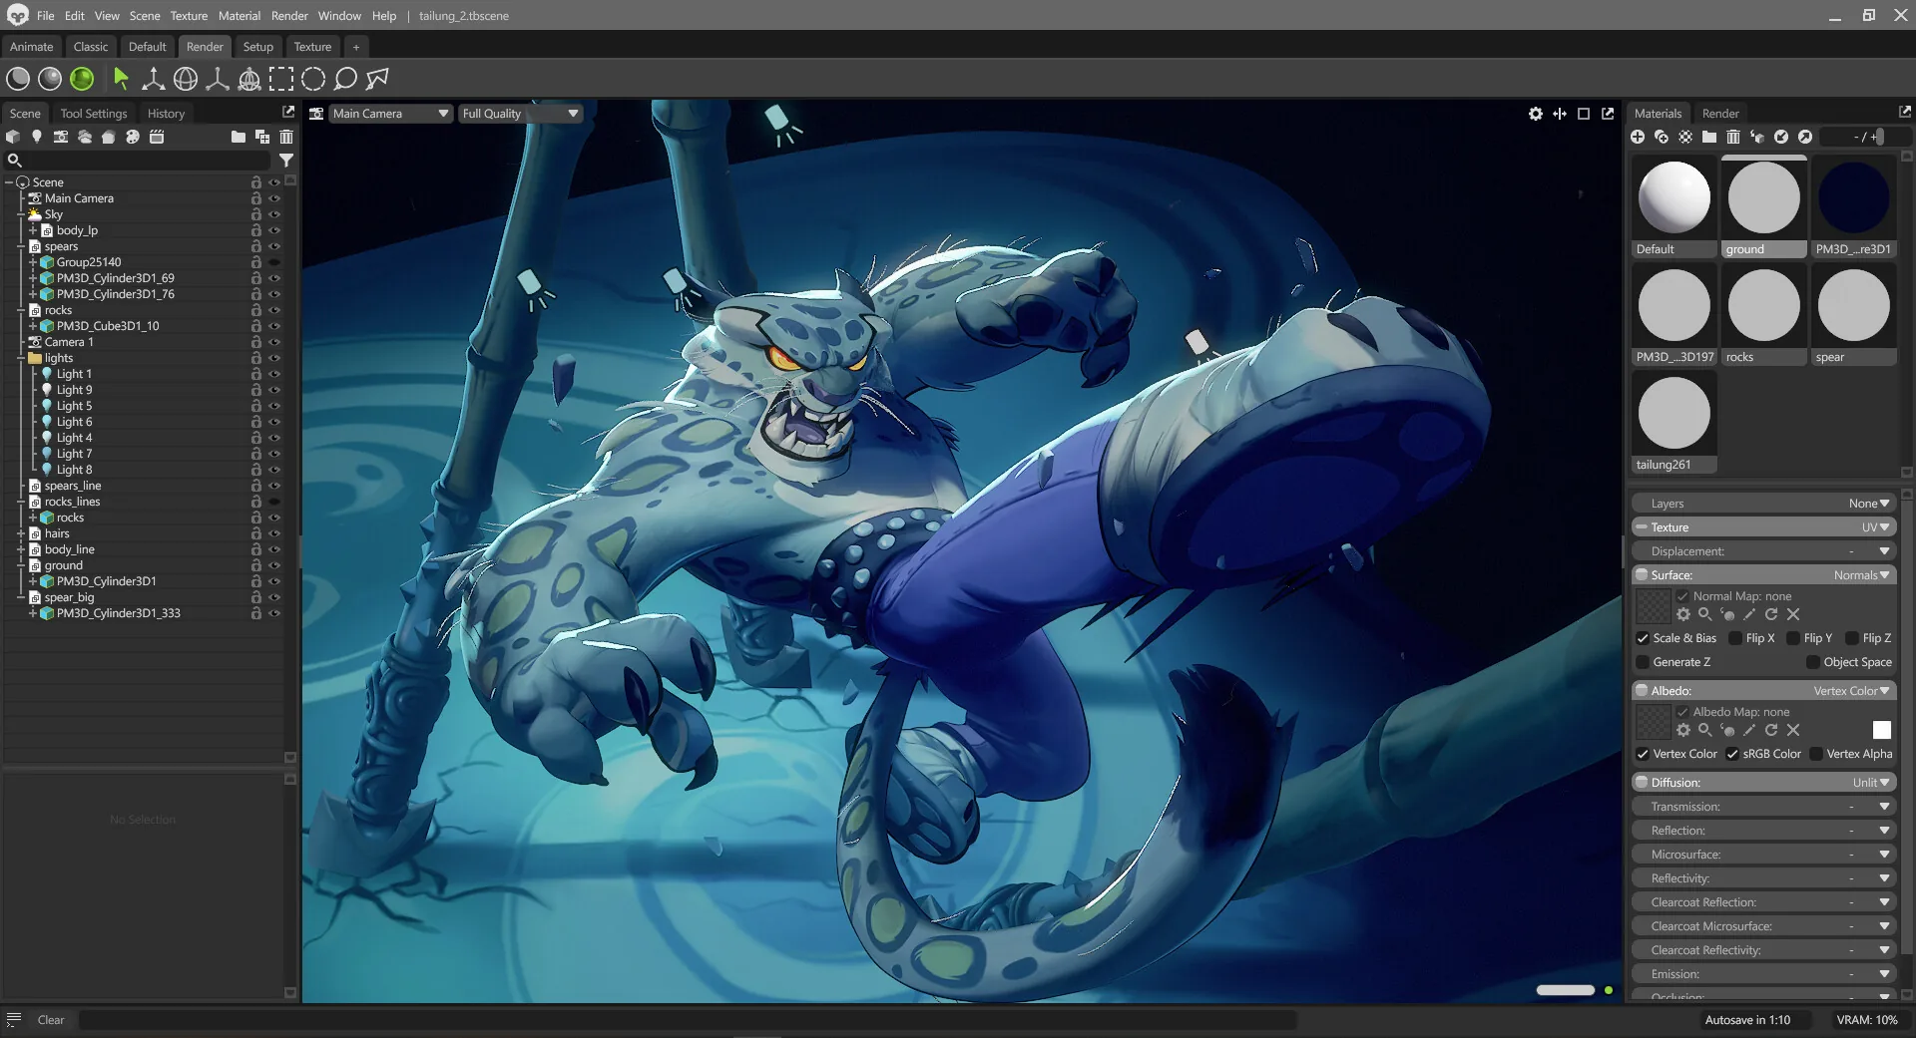Open the Tool Settings tab
The height and width of the screenshot is (1038, 1916).
(x=94, y=114)
